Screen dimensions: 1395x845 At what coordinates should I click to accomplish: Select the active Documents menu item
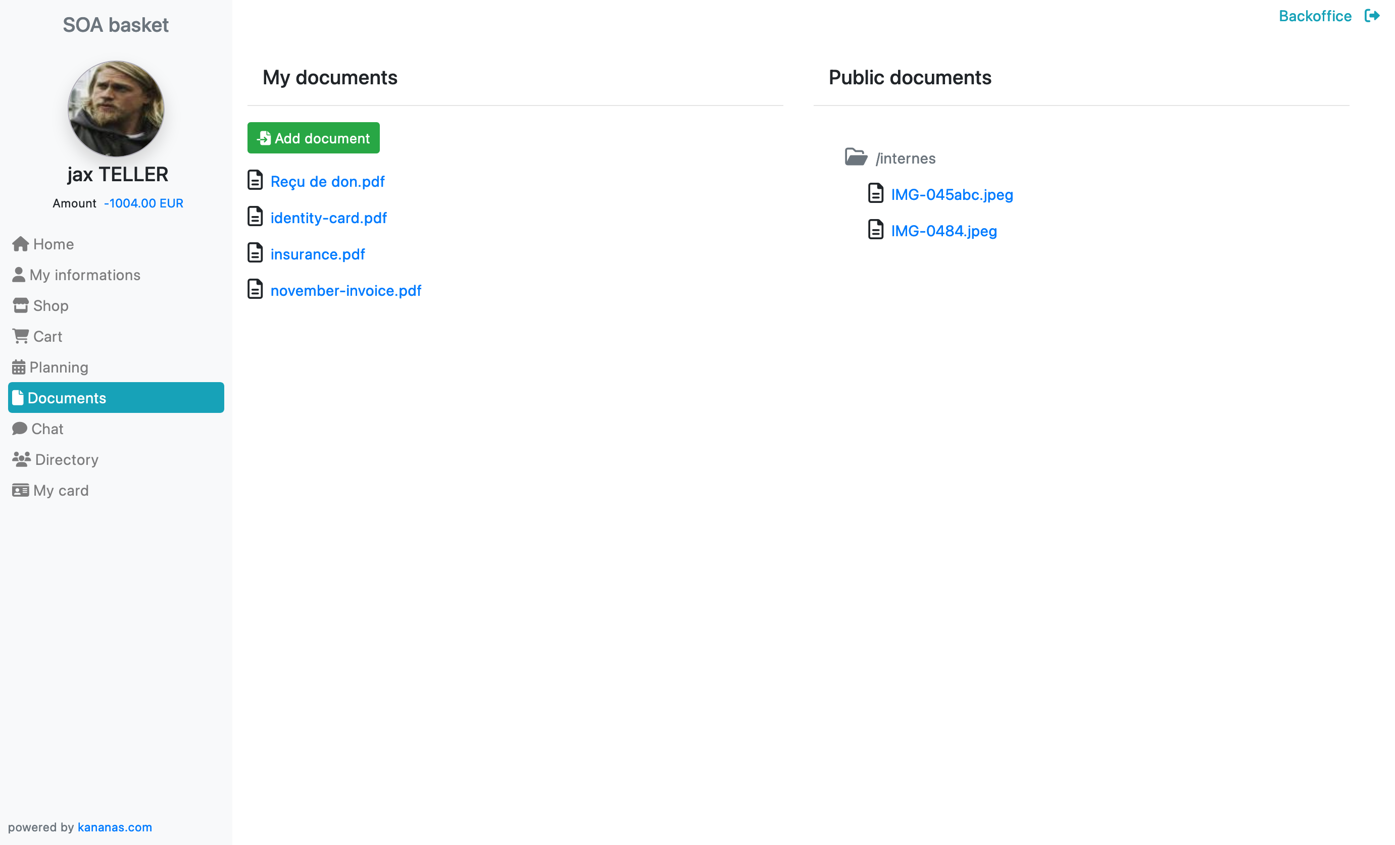pyautogui.click(x=116, y=398)
